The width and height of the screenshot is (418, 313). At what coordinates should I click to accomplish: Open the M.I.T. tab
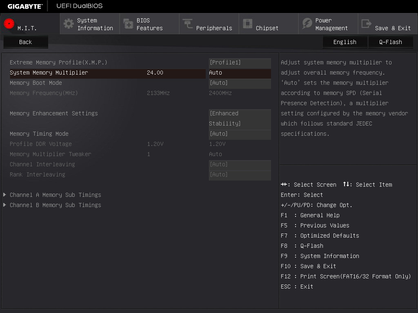coord(30,24)
